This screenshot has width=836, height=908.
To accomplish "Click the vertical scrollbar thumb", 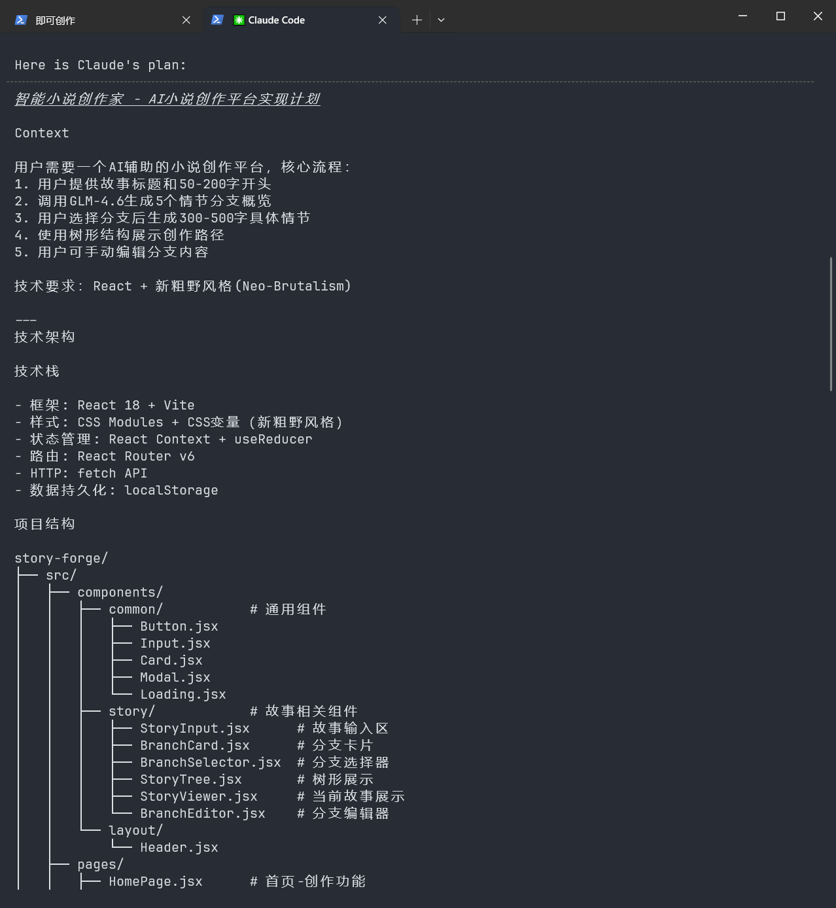I will point(831,324).
